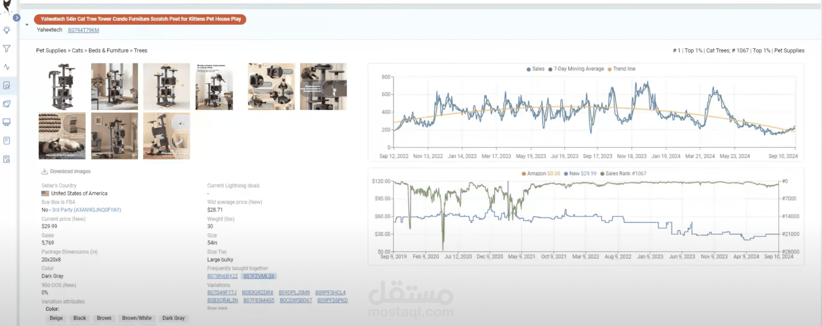Click the United States flag icon

point(45,193)
